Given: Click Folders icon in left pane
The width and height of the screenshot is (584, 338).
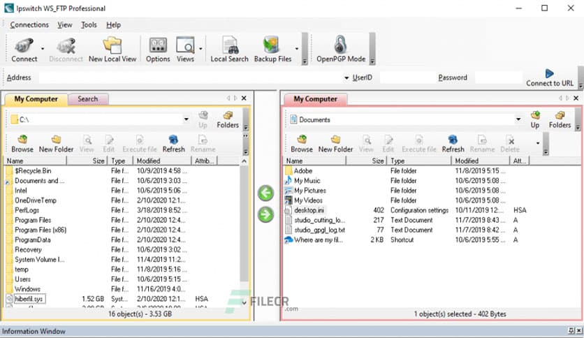Looking at the screenshot, I should click(x=228, y=119).
